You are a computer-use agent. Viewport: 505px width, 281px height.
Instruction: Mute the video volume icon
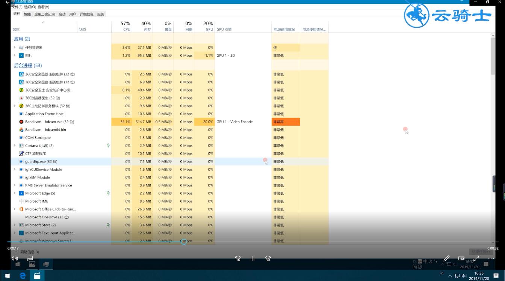pos(15,258)
